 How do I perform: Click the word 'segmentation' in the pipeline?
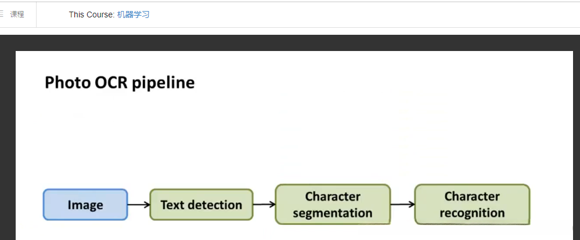pyautogui.click(x=333, y=213)
